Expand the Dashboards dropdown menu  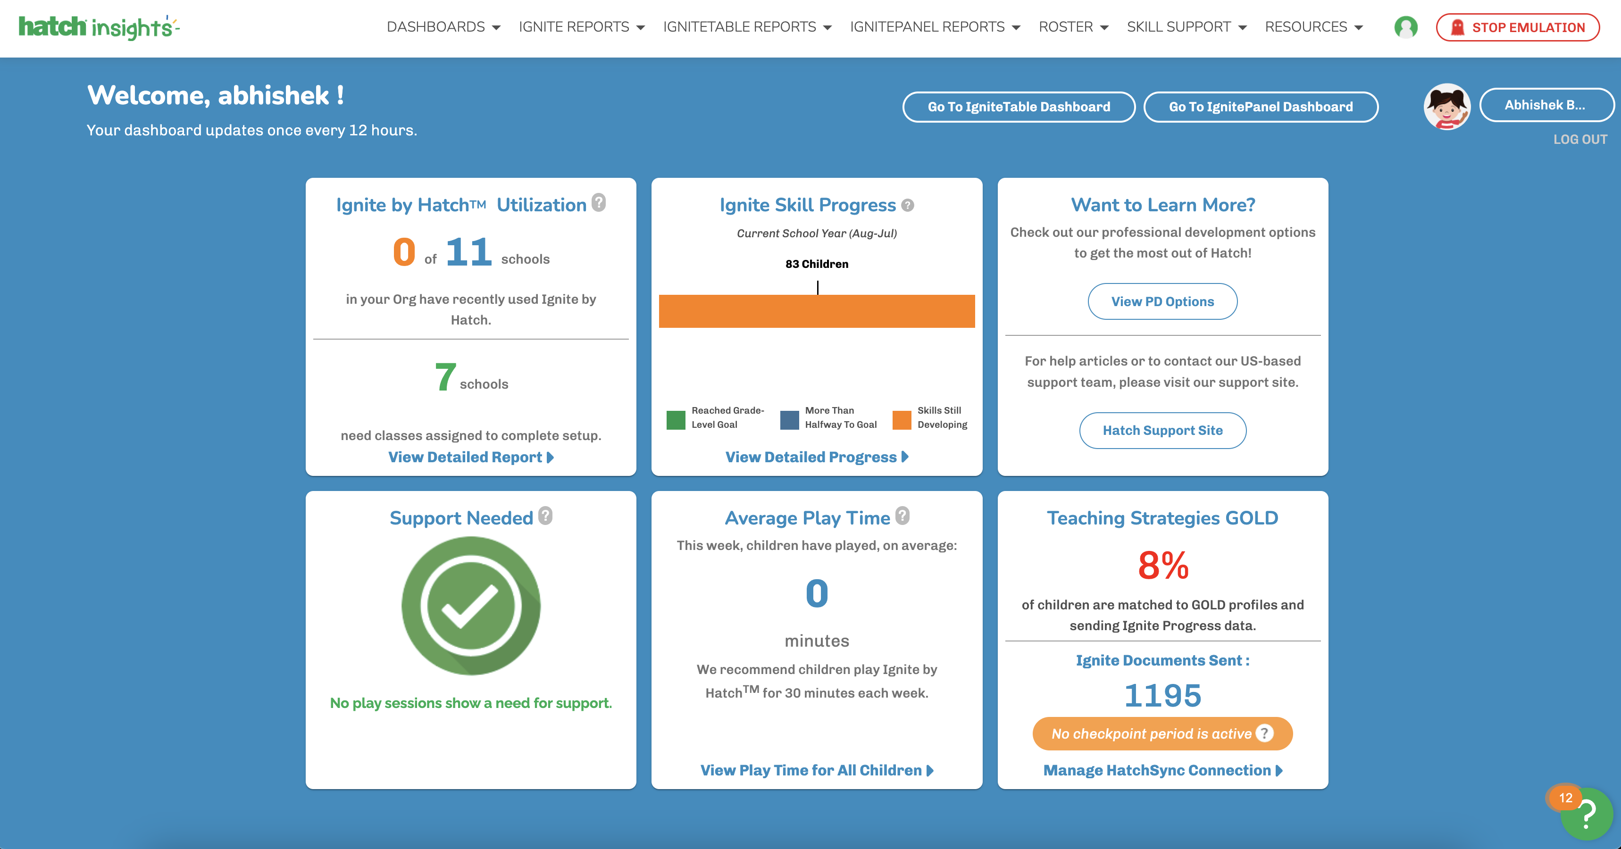pyautogui.click(x=443, y=27)
